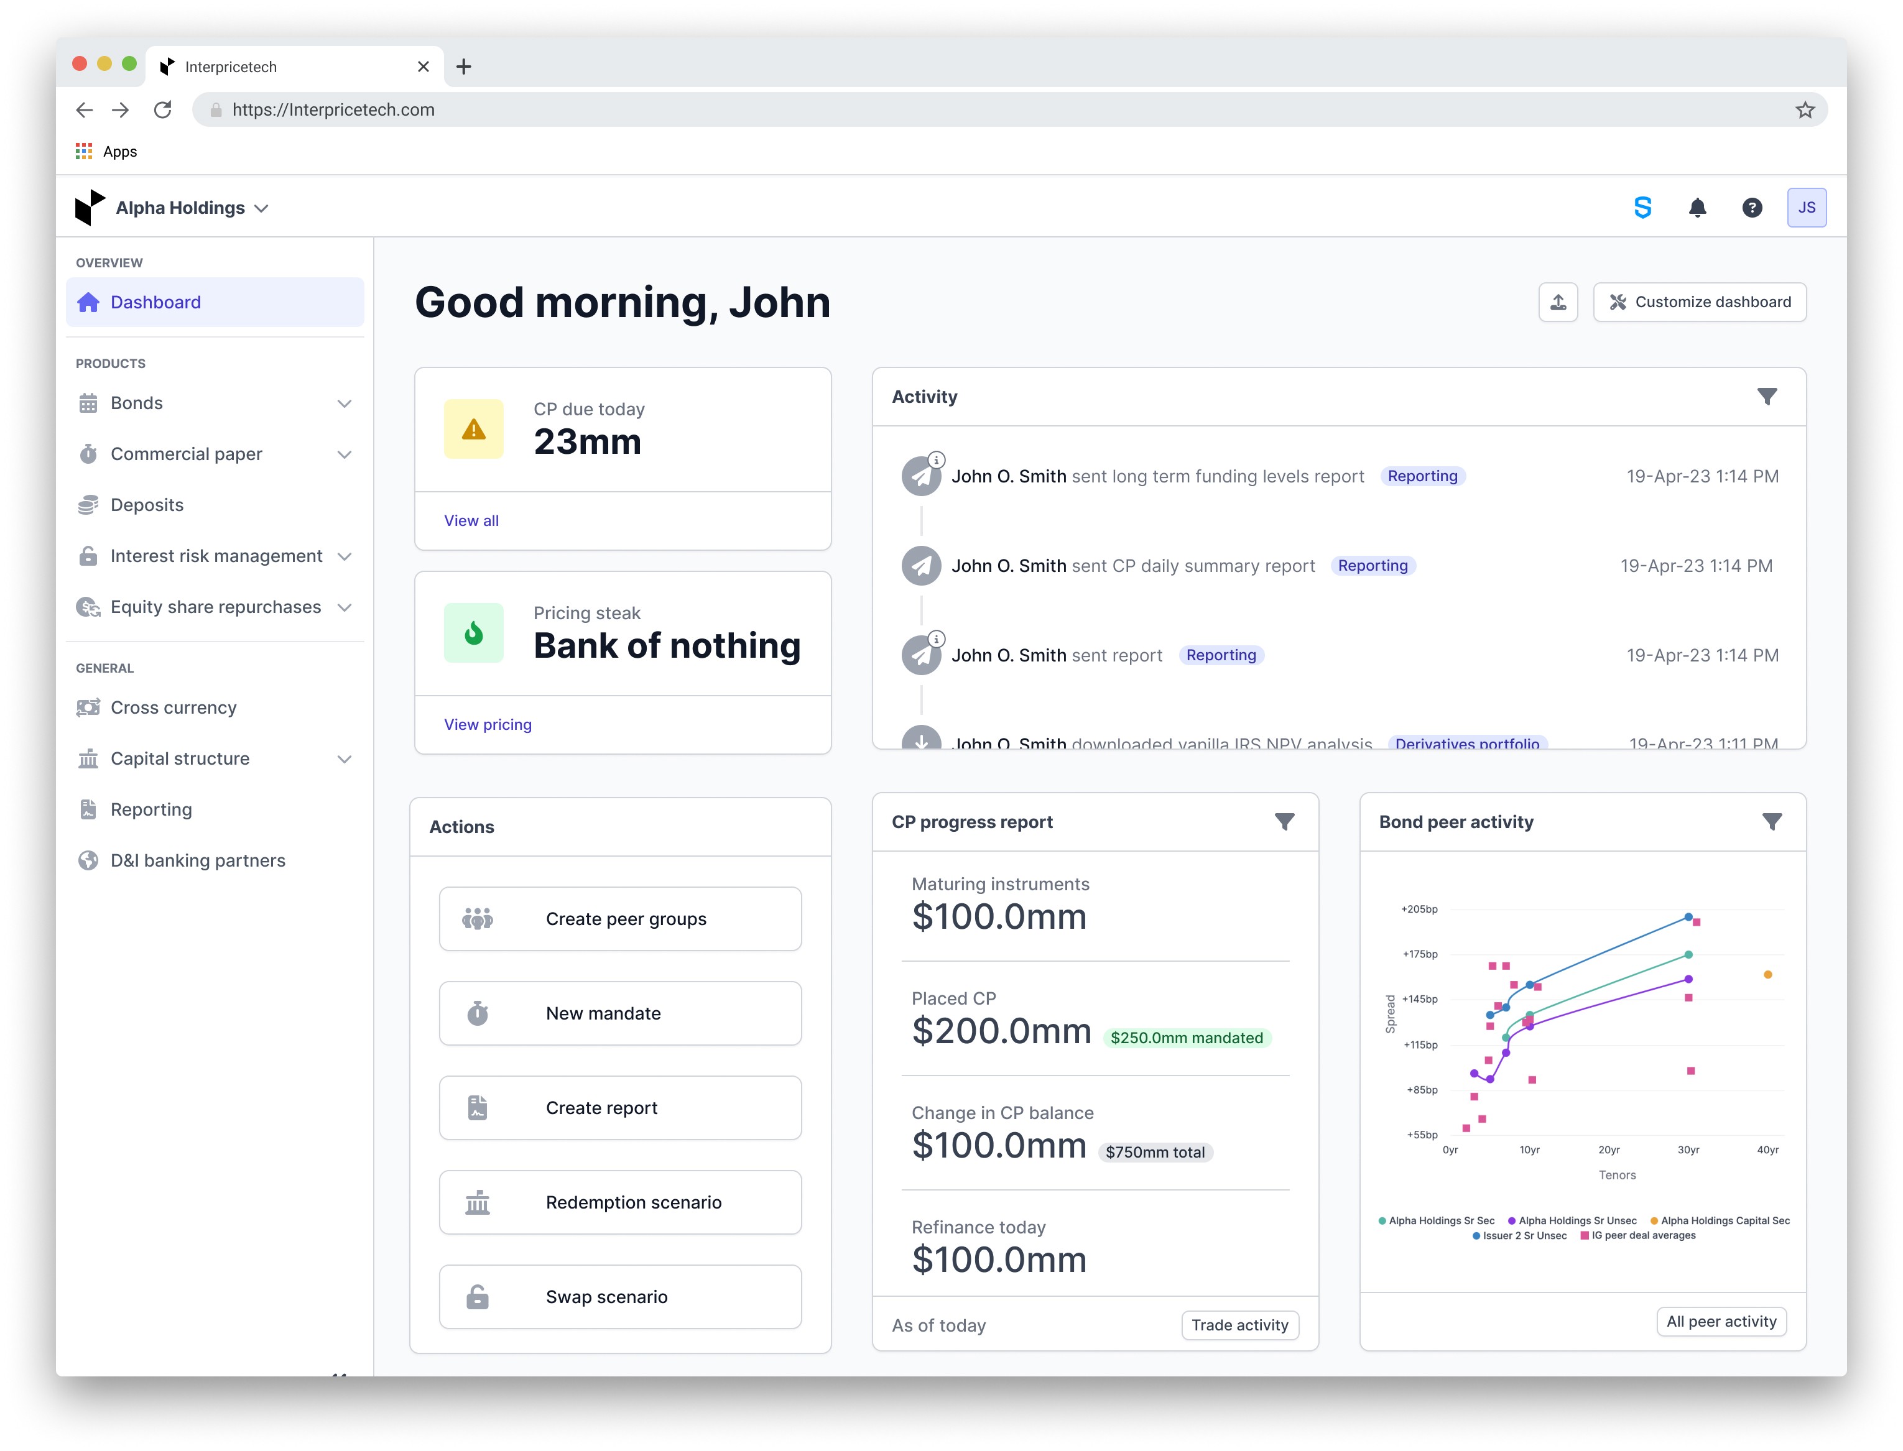This screenshot has height=1451, width=1903.
Task: Filter the Activity panel
Action: pyautogui.click(x=1767, y=397)
